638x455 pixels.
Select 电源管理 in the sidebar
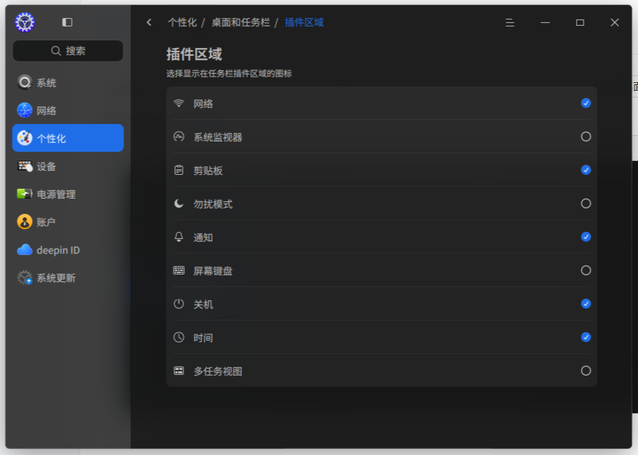click(68, 194)
